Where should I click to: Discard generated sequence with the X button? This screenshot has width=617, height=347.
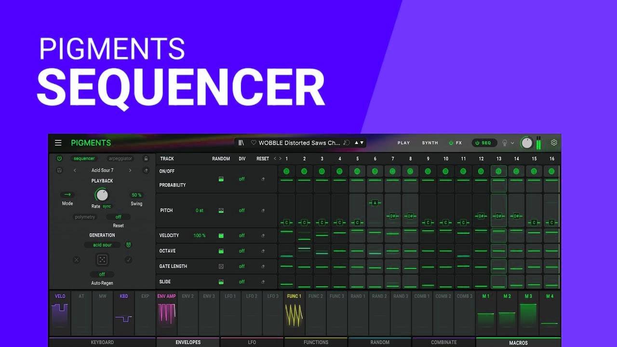tap(76, 260)
